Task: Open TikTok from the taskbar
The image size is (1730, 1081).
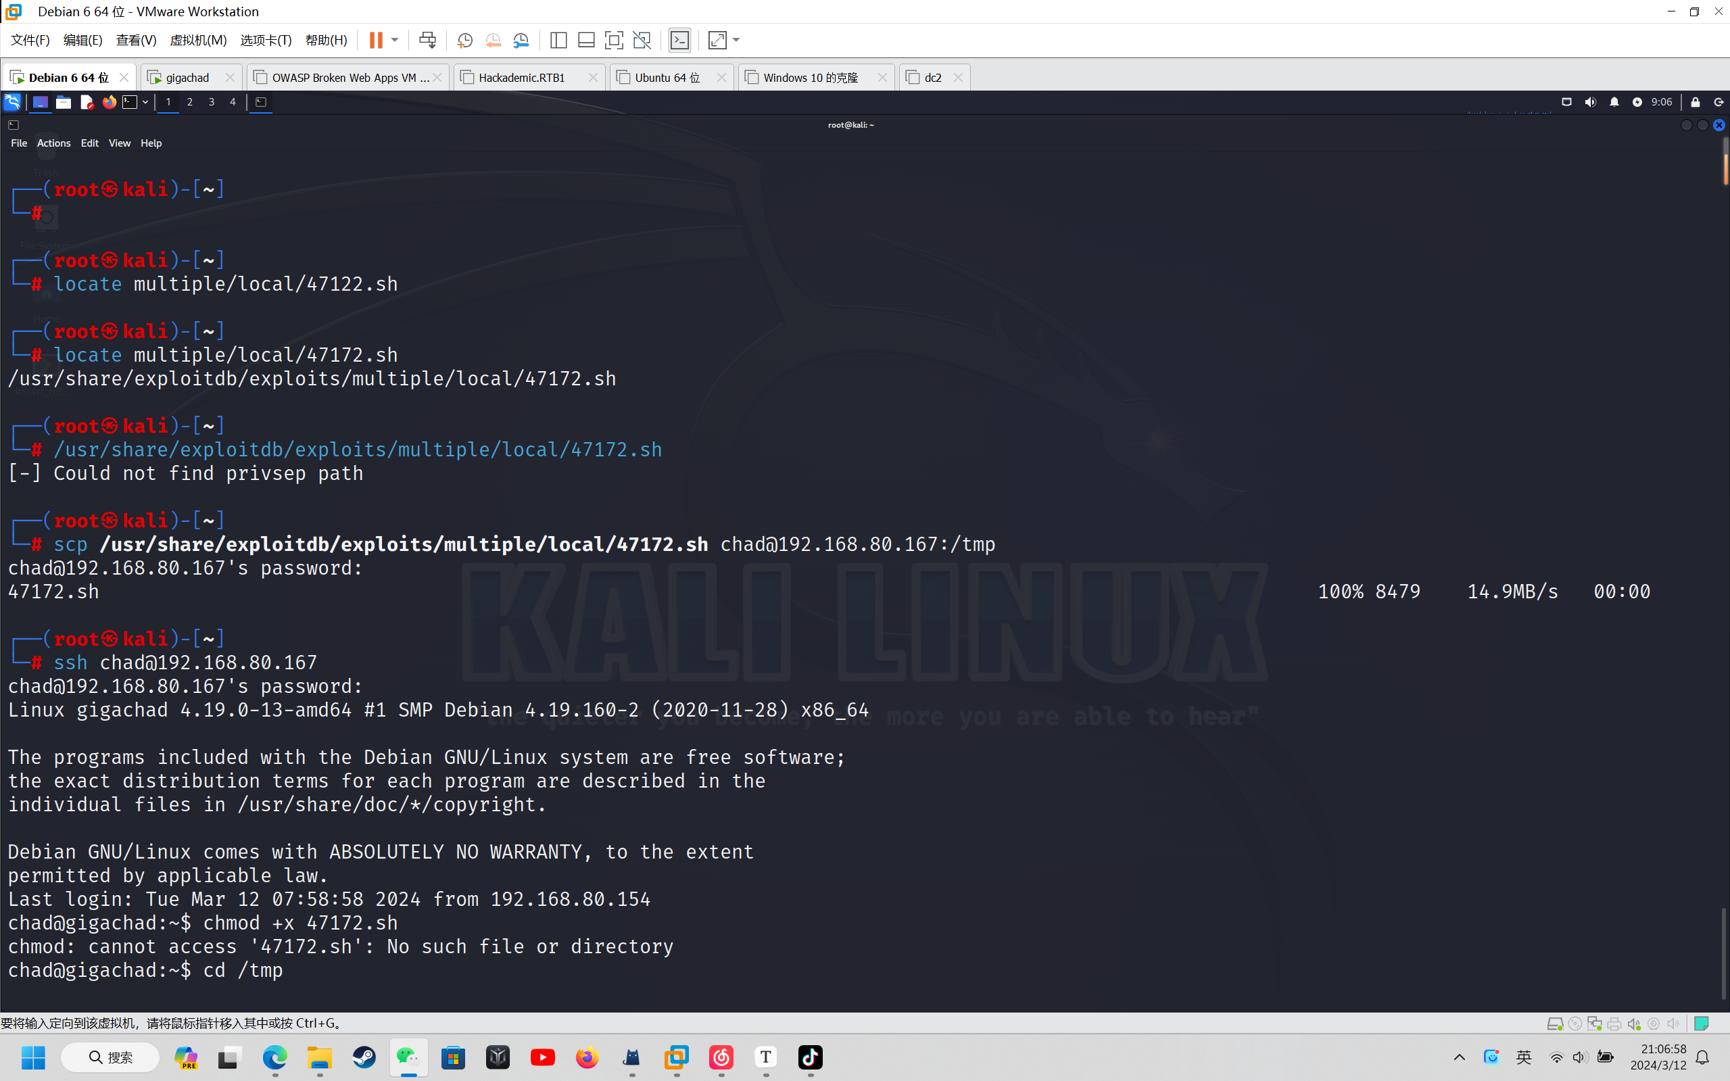Action: [x=810, y=1057]
